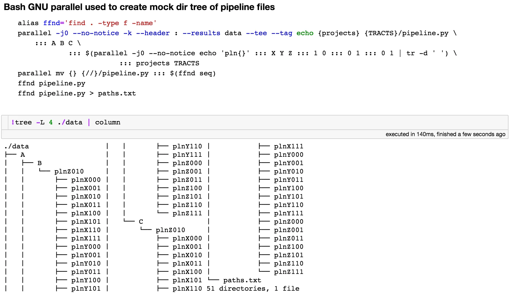Select plnY000 under directory C
Image resolution: width=513 pixels, height=294 pixels.
(289, 155)
